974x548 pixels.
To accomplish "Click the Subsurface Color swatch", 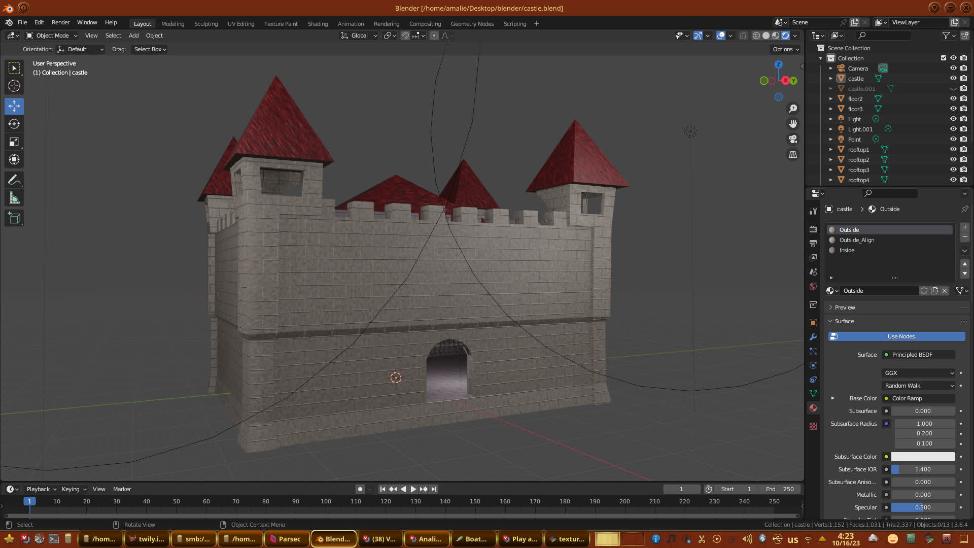I will click(923, 457).
